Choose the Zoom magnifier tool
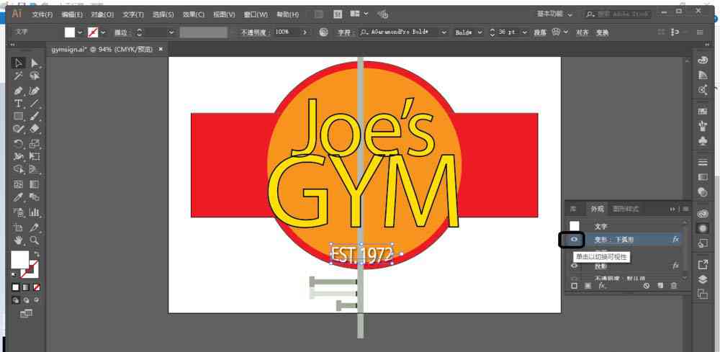 click(34, 240)
